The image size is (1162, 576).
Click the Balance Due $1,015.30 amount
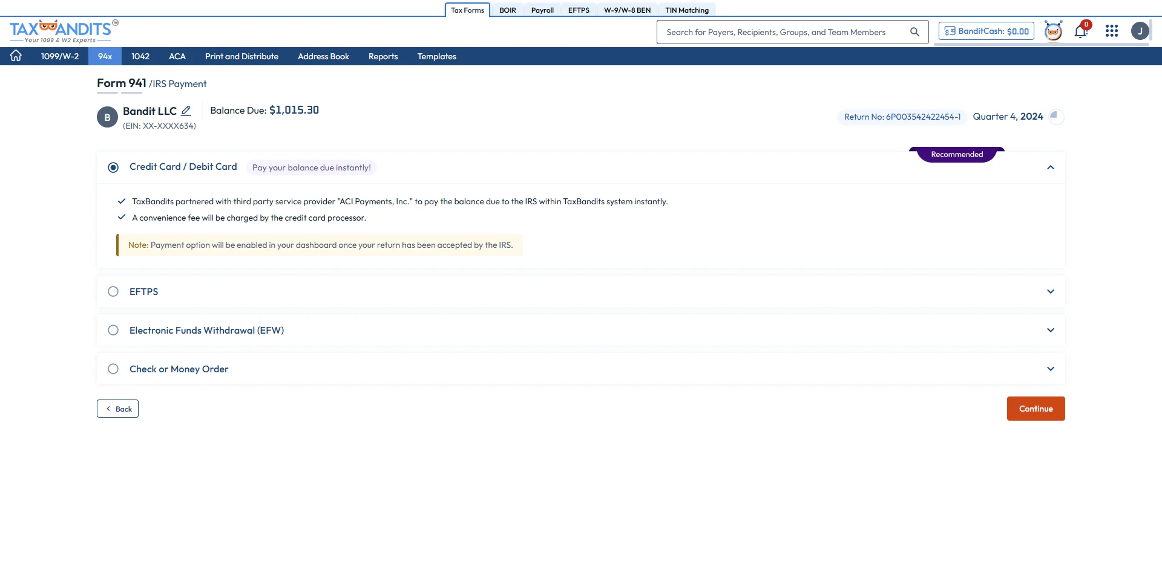[294, 110]
